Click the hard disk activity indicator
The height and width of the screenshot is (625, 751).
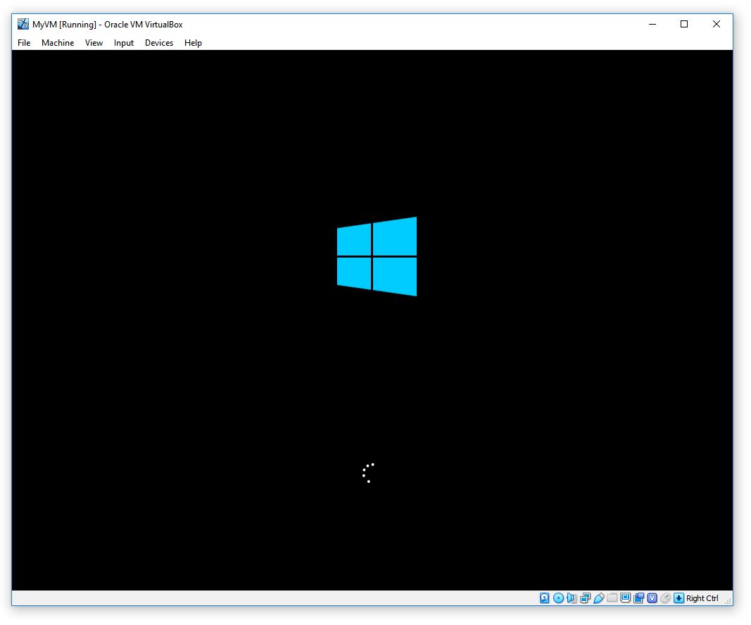tap(545, 598)
